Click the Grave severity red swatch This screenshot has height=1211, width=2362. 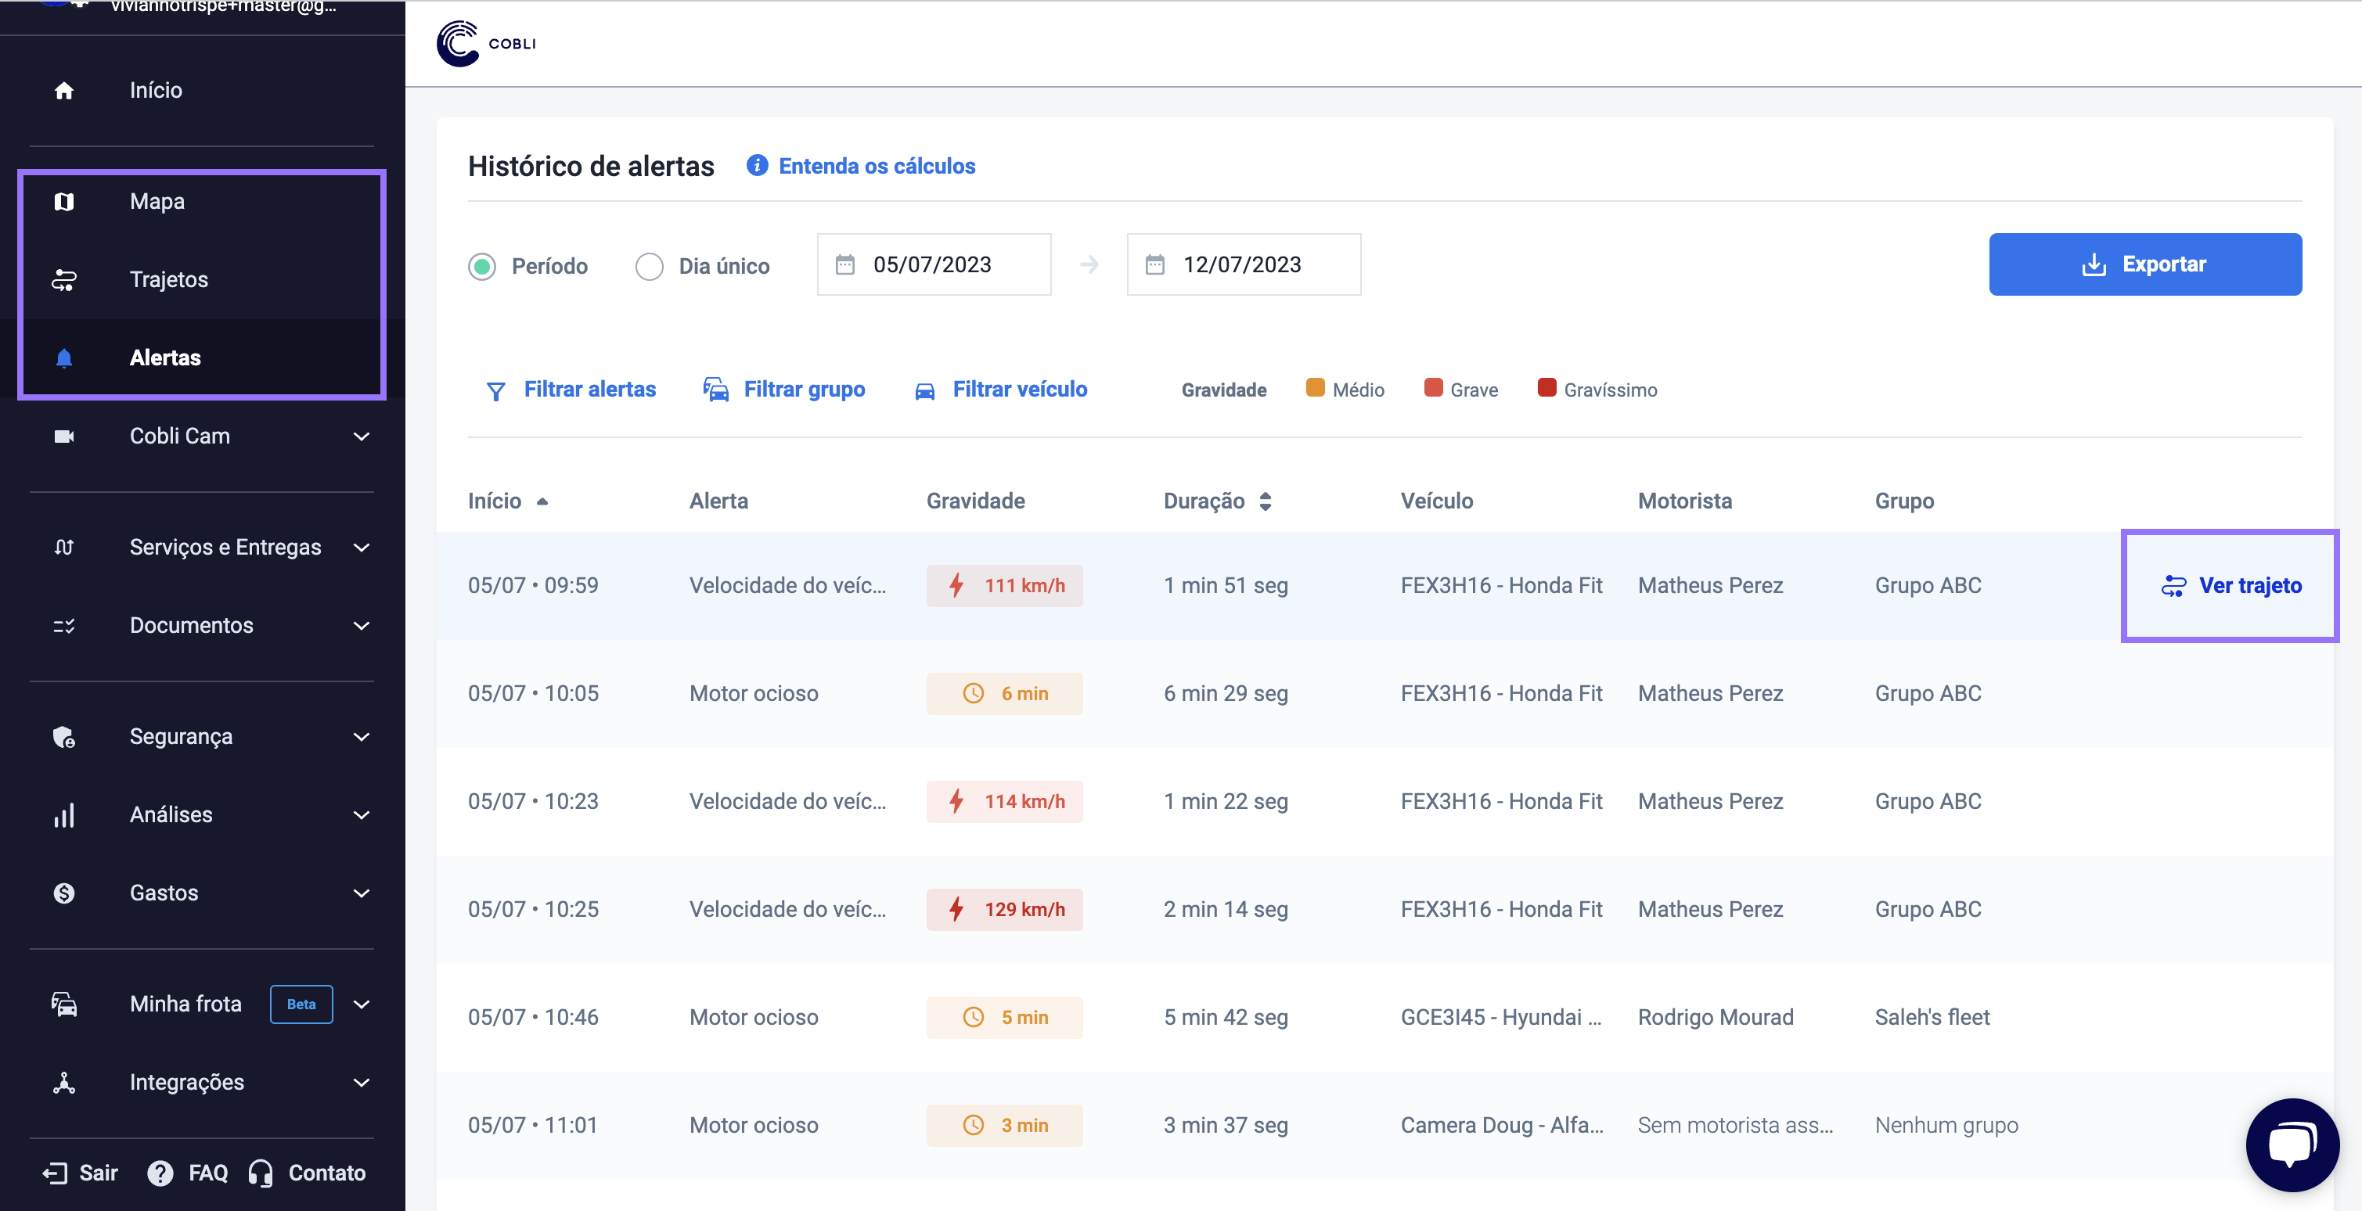(1432, 388)
